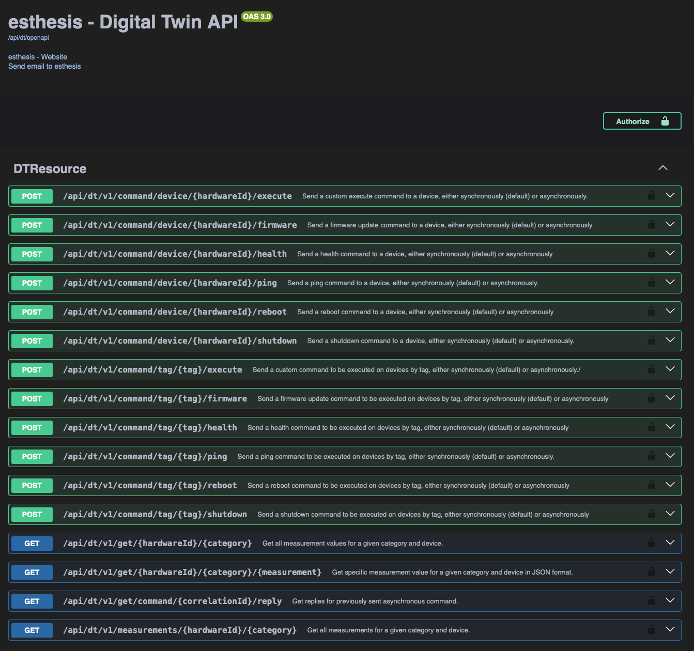Click lock icon on device shutdown endpoint
This screenshot has width=694, height=651.
pos(652,340)
